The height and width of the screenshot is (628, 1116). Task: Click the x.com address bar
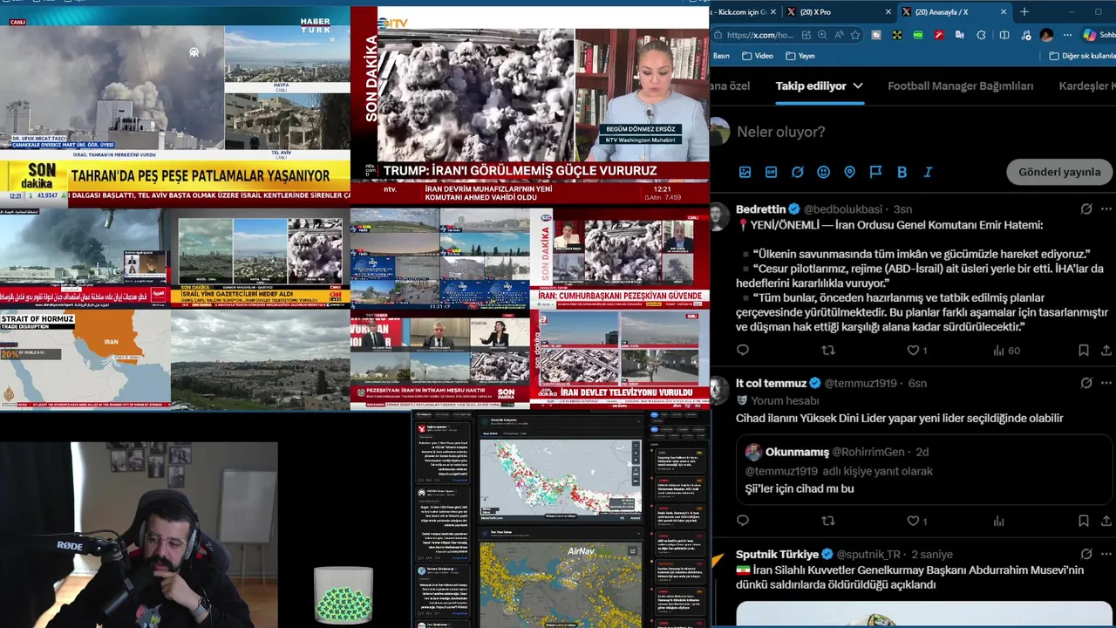click(759, 35)
